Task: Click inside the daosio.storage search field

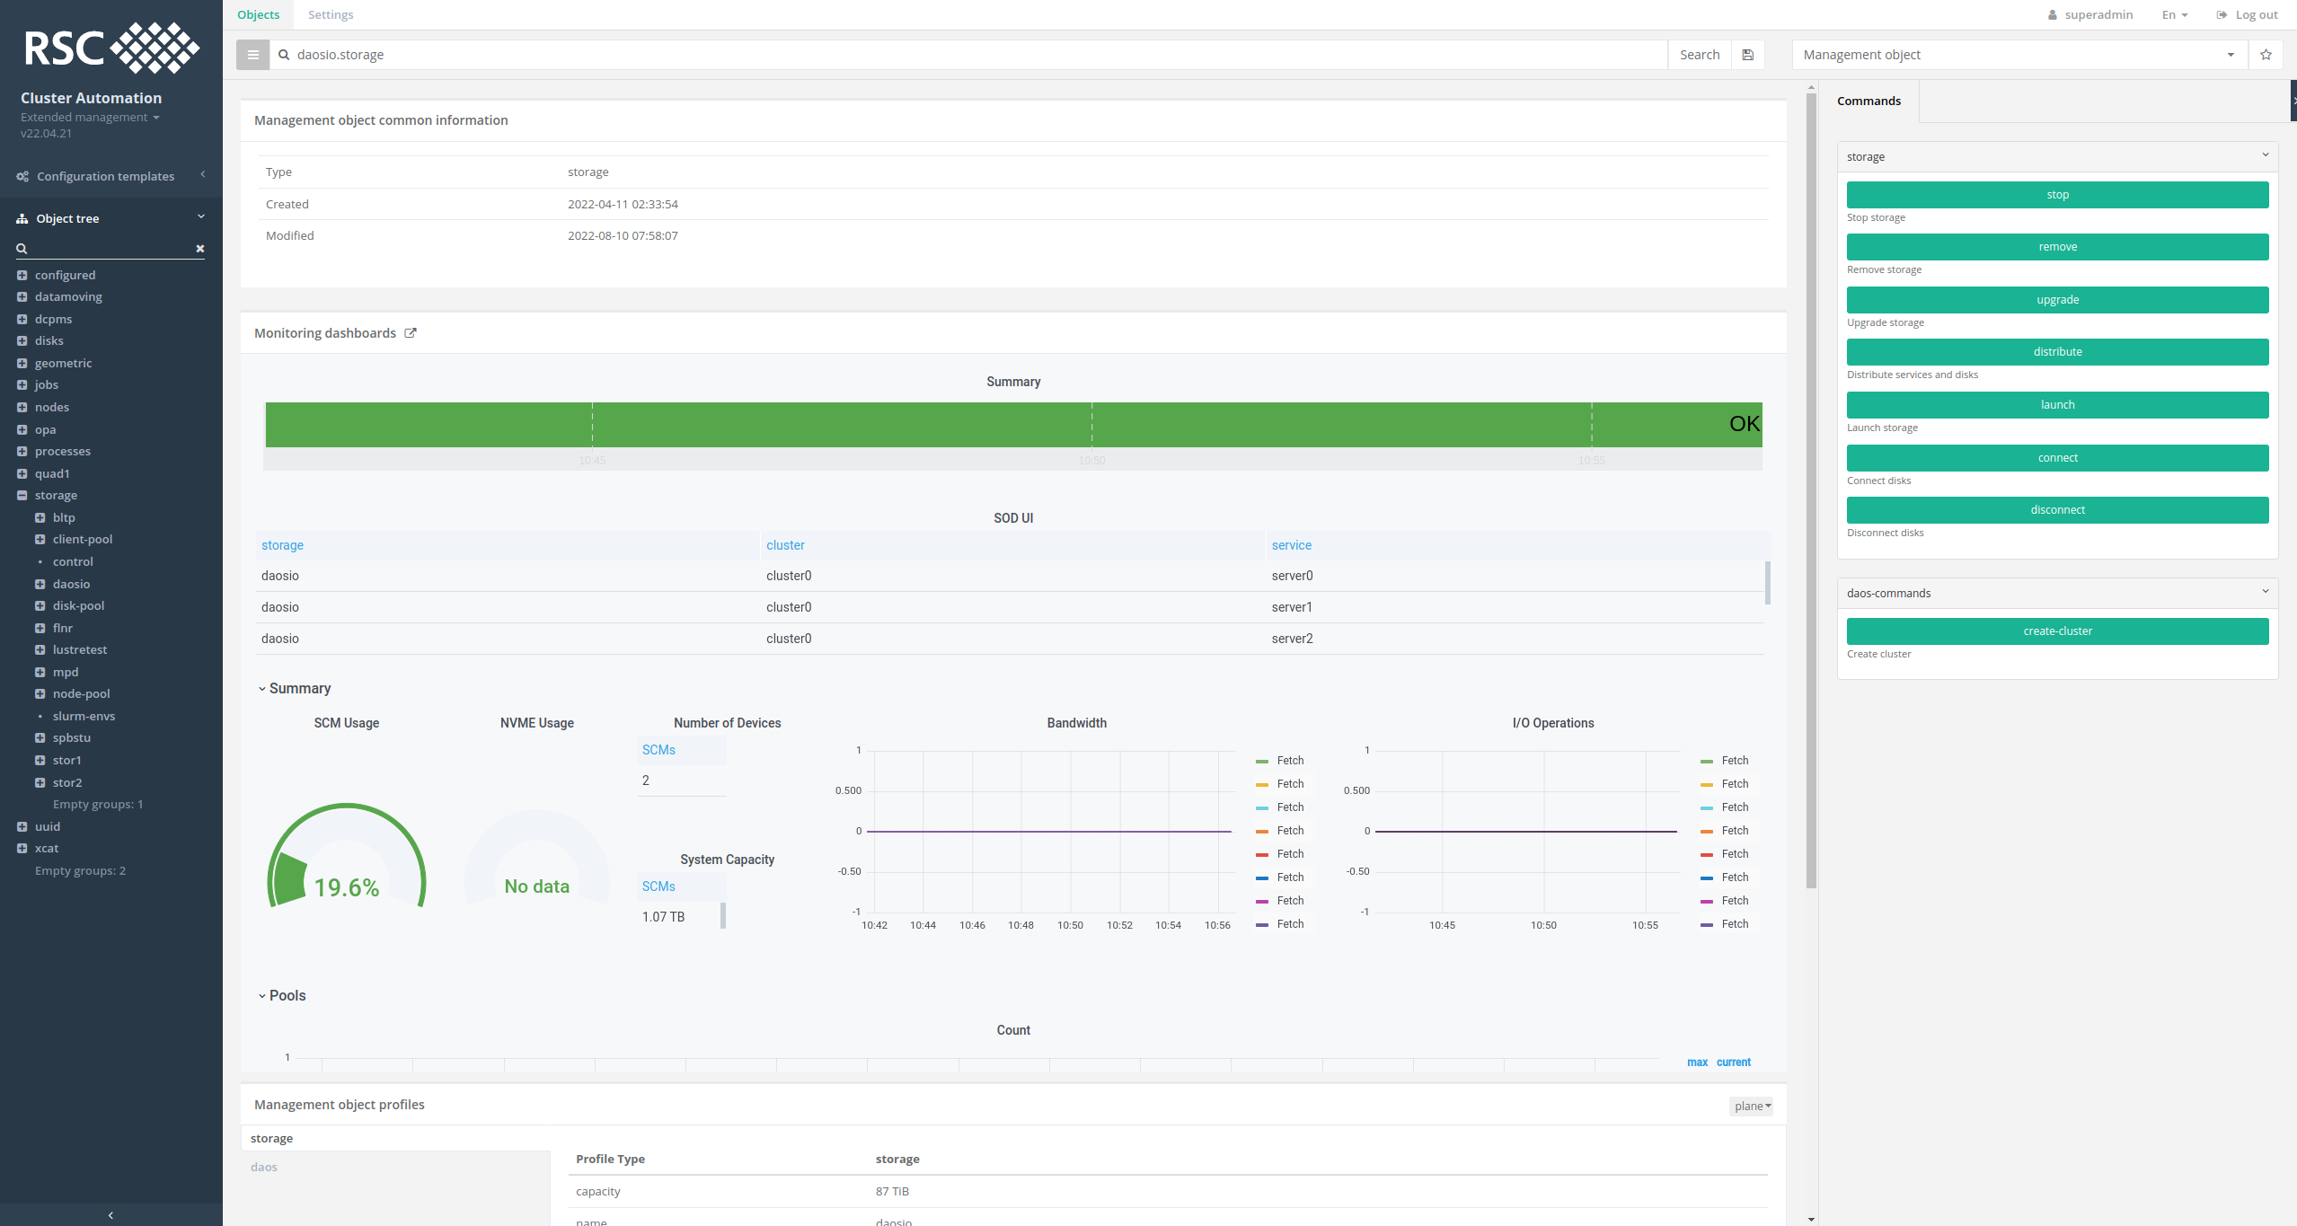Action: click(629, 54)
